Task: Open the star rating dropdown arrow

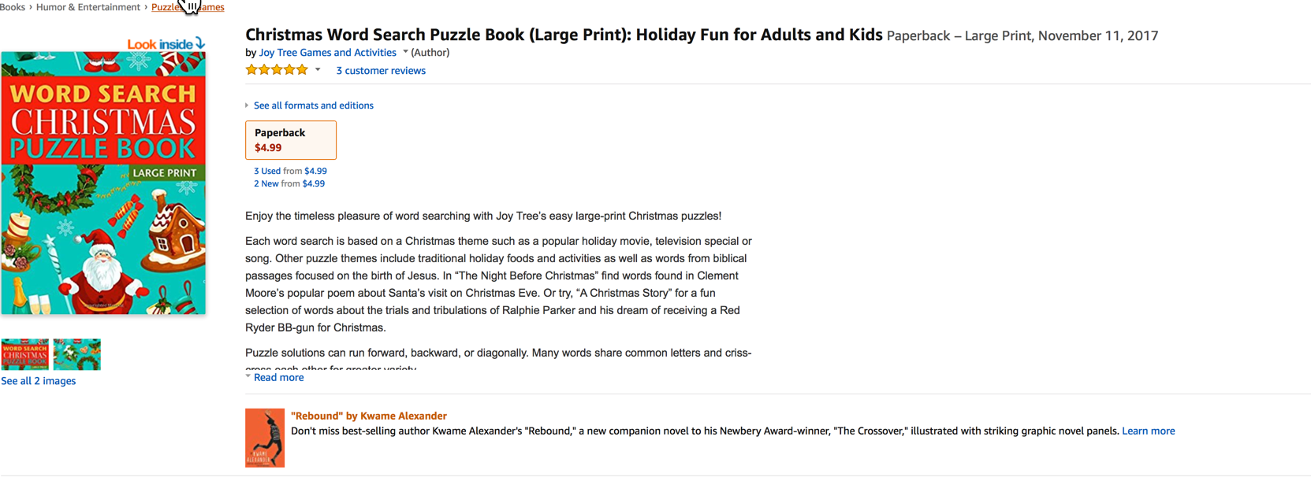Action: (318, 70)
